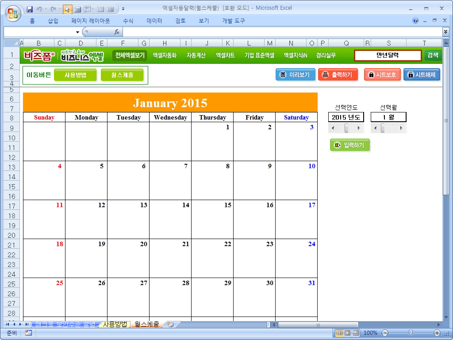
Task: Click the Undo icon in Quick Access Toolbar
Action: [x=39, y=9]
